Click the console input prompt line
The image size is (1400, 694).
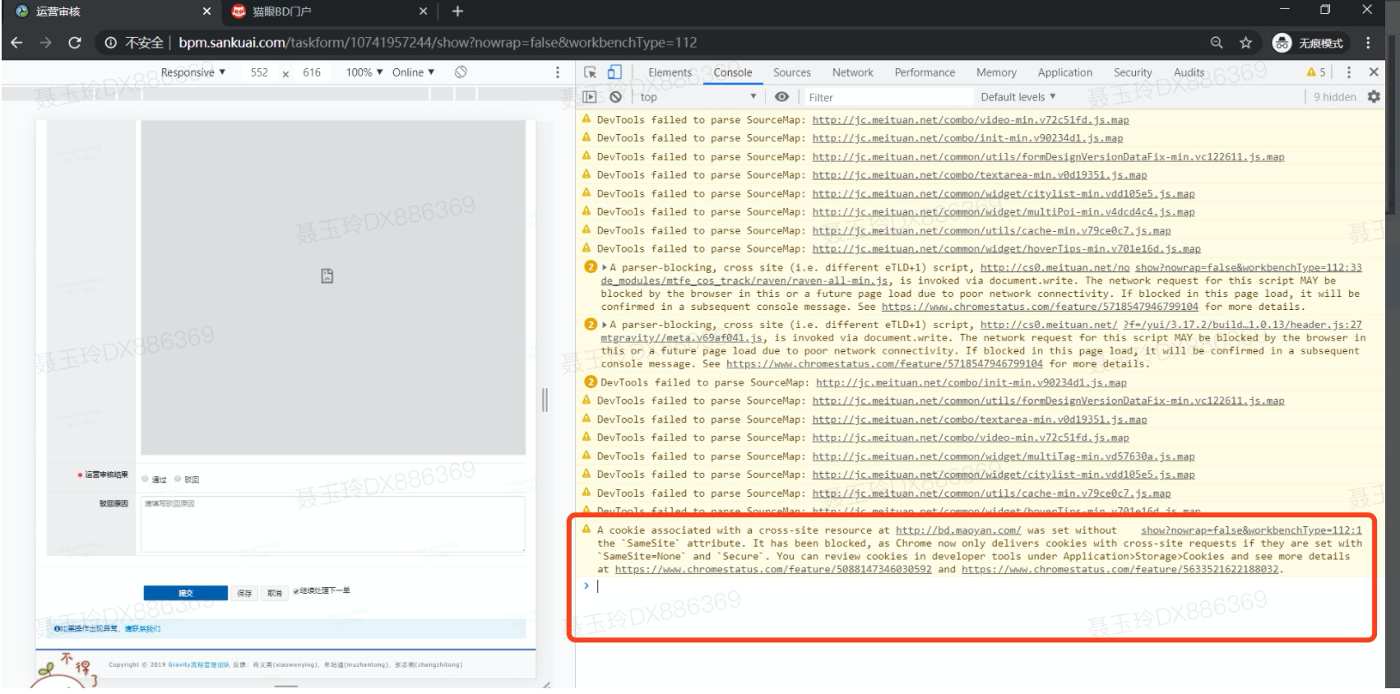click(x=979, y=586)
